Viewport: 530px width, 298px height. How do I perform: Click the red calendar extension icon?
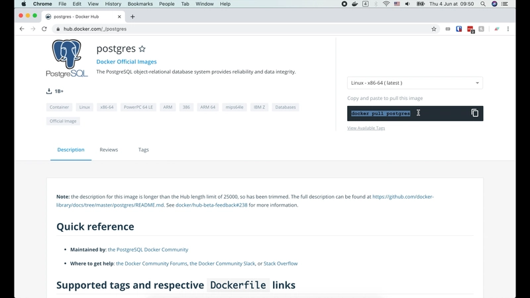[x=470, y=29]
